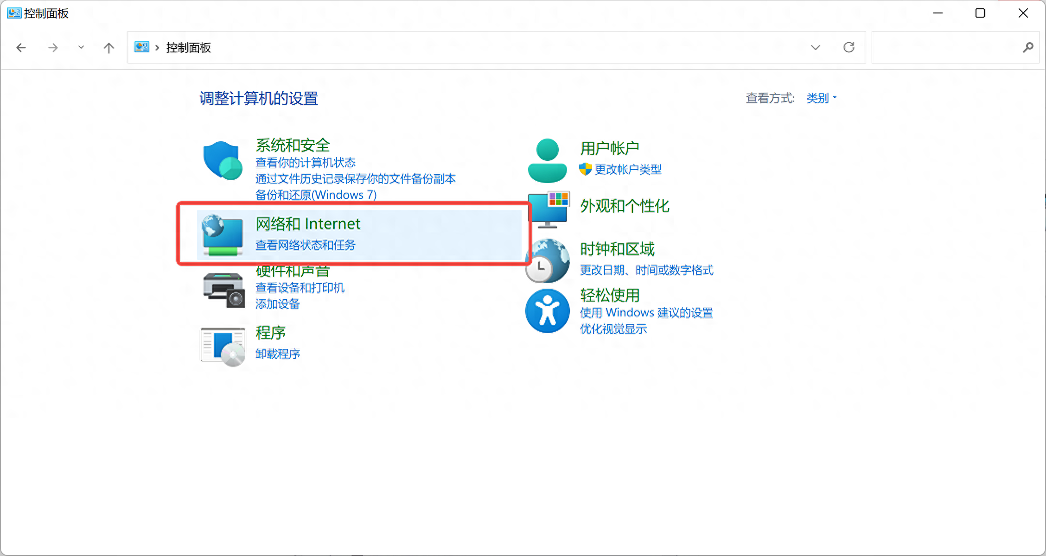Open 卸载程序 link

(277, 354)
